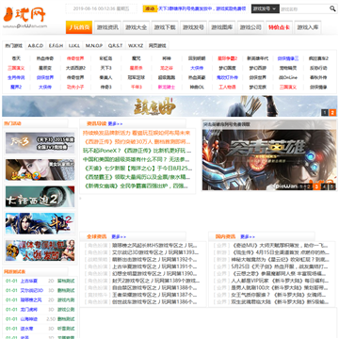Open the 《西游正传》 30万人 news headline

(x=137, y=142)
